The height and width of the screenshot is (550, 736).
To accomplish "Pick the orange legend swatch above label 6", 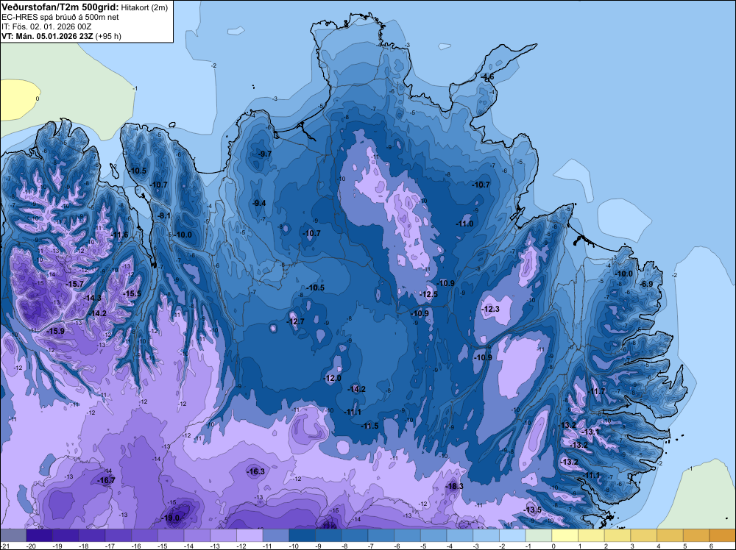I will tap(723, 535).
